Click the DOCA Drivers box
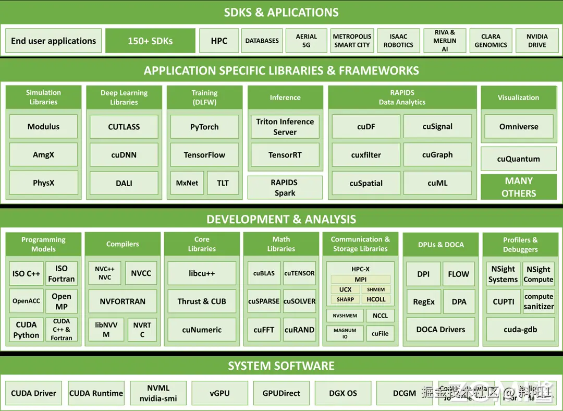 coord(440,330)
